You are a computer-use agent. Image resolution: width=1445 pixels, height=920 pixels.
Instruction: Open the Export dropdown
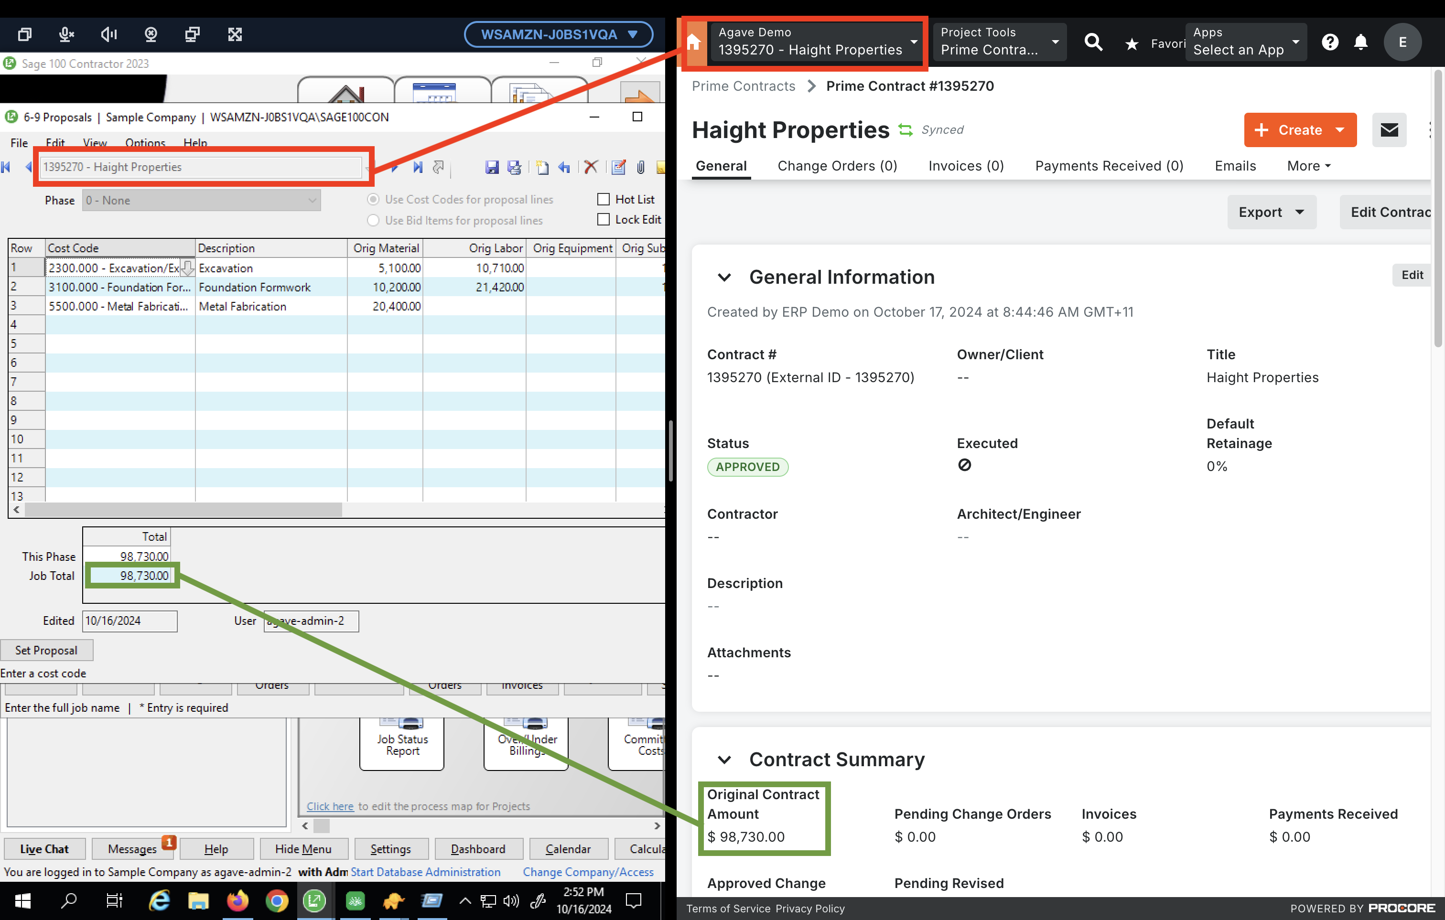pos(1272,212)
